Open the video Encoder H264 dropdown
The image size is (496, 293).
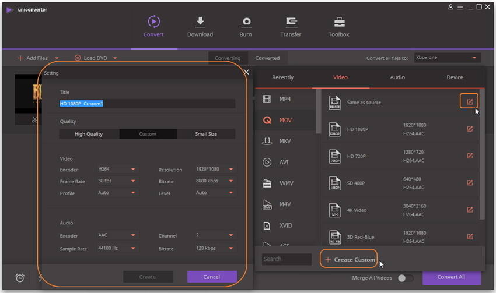[x=116, y=170]
